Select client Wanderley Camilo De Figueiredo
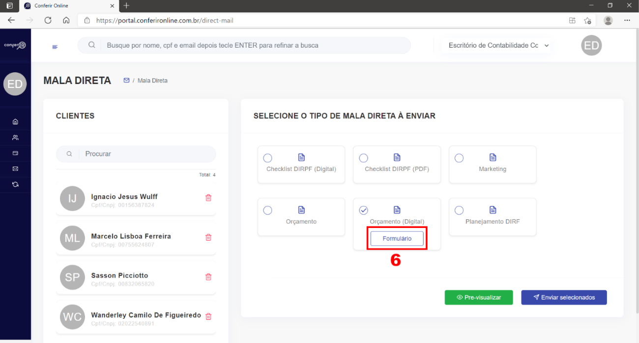Screen dimensions: 639x343 (136, 317)
